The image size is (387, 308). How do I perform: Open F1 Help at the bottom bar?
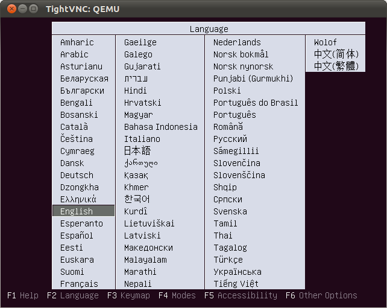tap(23, 295)
